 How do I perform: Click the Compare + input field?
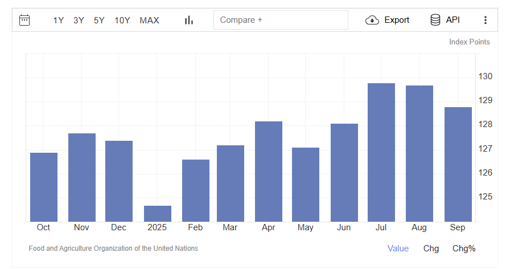pos(281,20)
